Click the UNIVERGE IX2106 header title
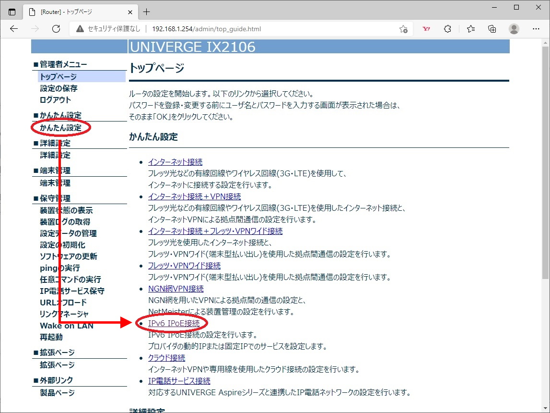 [x=193, y=47]
